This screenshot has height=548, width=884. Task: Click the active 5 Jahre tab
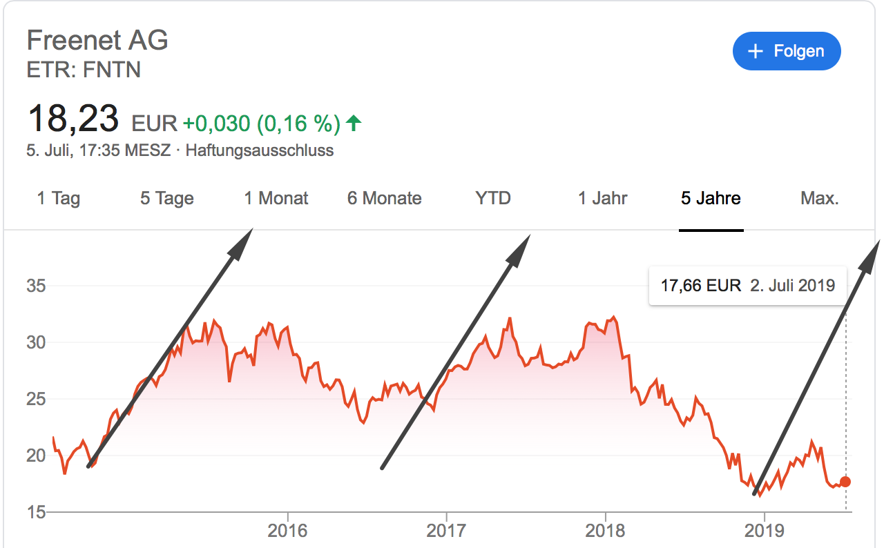tap(711, 199)
